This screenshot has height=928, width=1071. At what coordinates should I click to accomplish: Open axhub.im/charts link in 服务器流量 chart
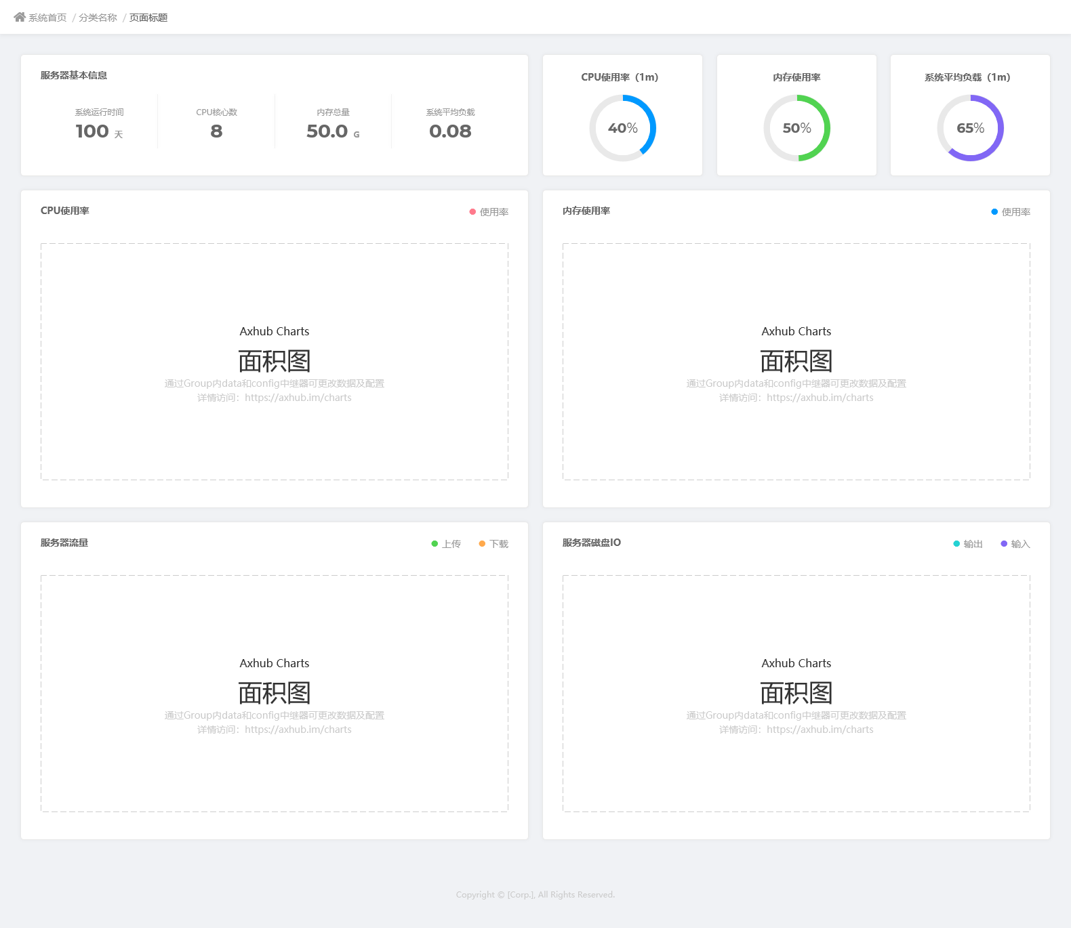point(298,730)
